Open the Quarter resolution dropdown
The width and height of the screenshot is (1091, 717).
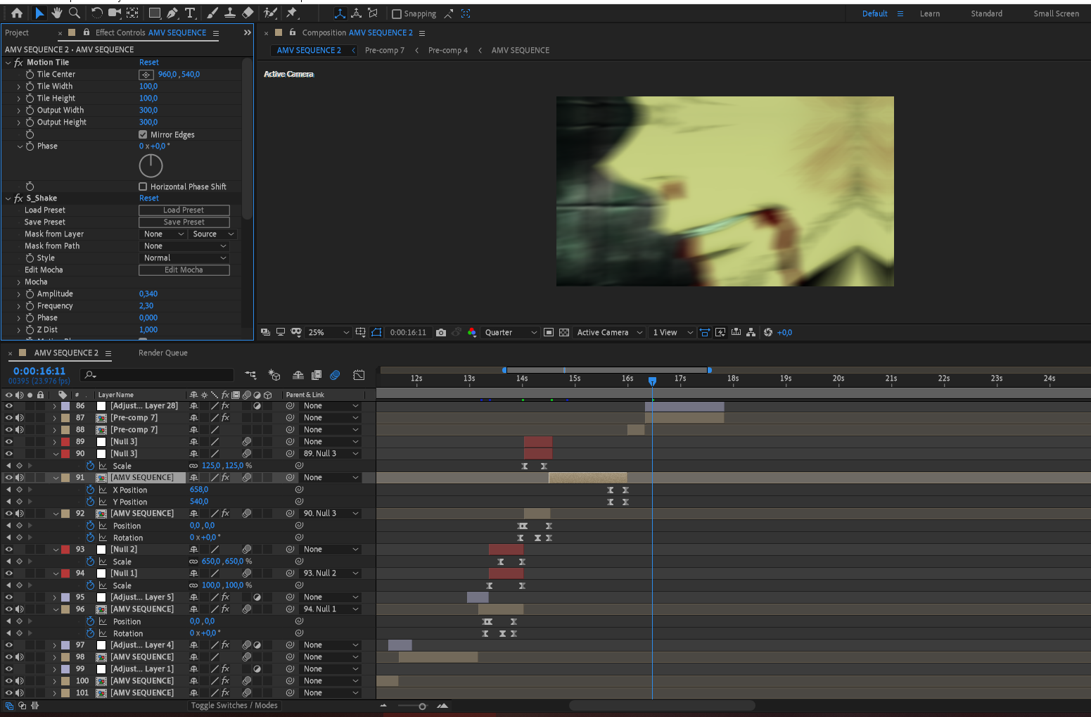click(x=510, y=333)
